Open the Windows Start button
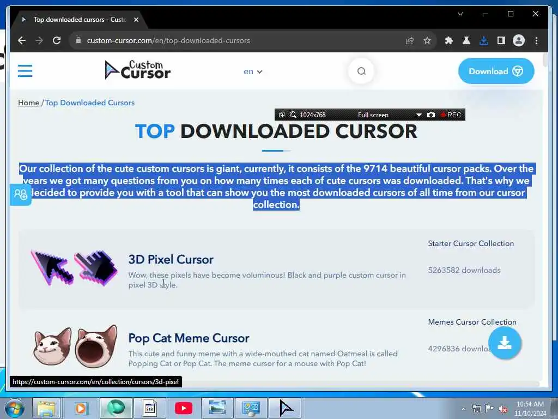The height and width of the screenshot is (419, 558). pyautogui.click(x=15, y=408)
